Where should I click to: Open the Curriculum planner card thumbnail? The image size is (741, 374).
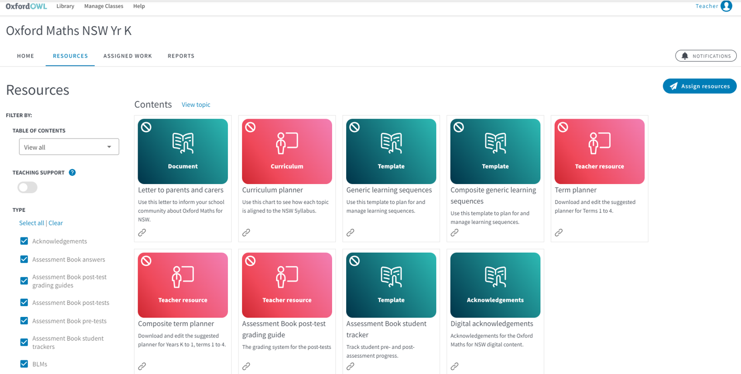click(287, 152)
